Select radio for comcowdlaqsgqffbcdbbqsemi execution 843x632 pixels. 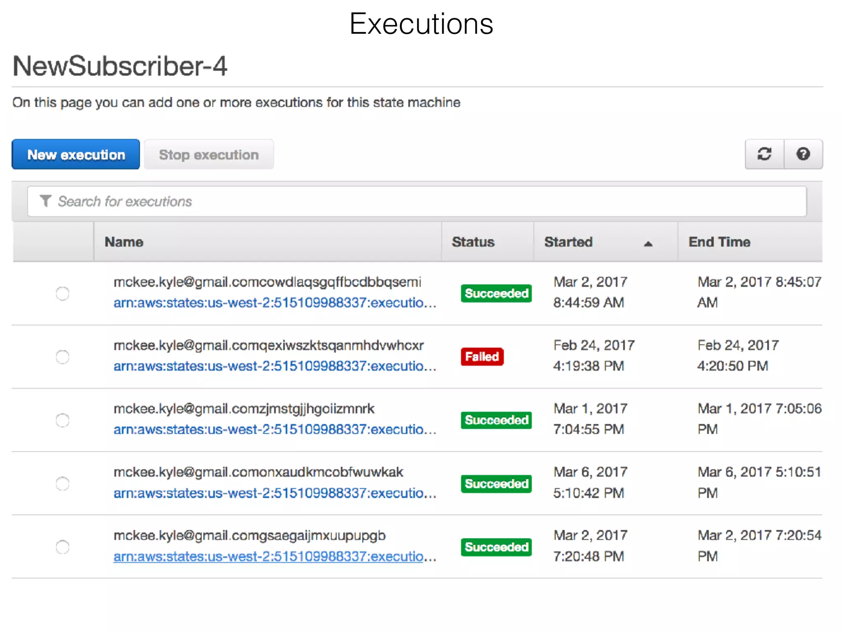coord(63,293)
